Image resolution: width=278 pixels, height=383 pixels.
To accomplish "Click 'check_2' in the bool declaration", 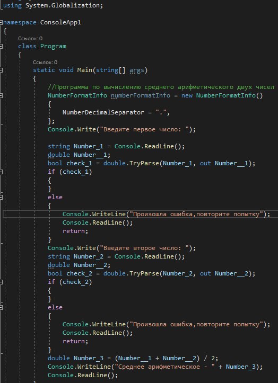I will tap(79, 273).
